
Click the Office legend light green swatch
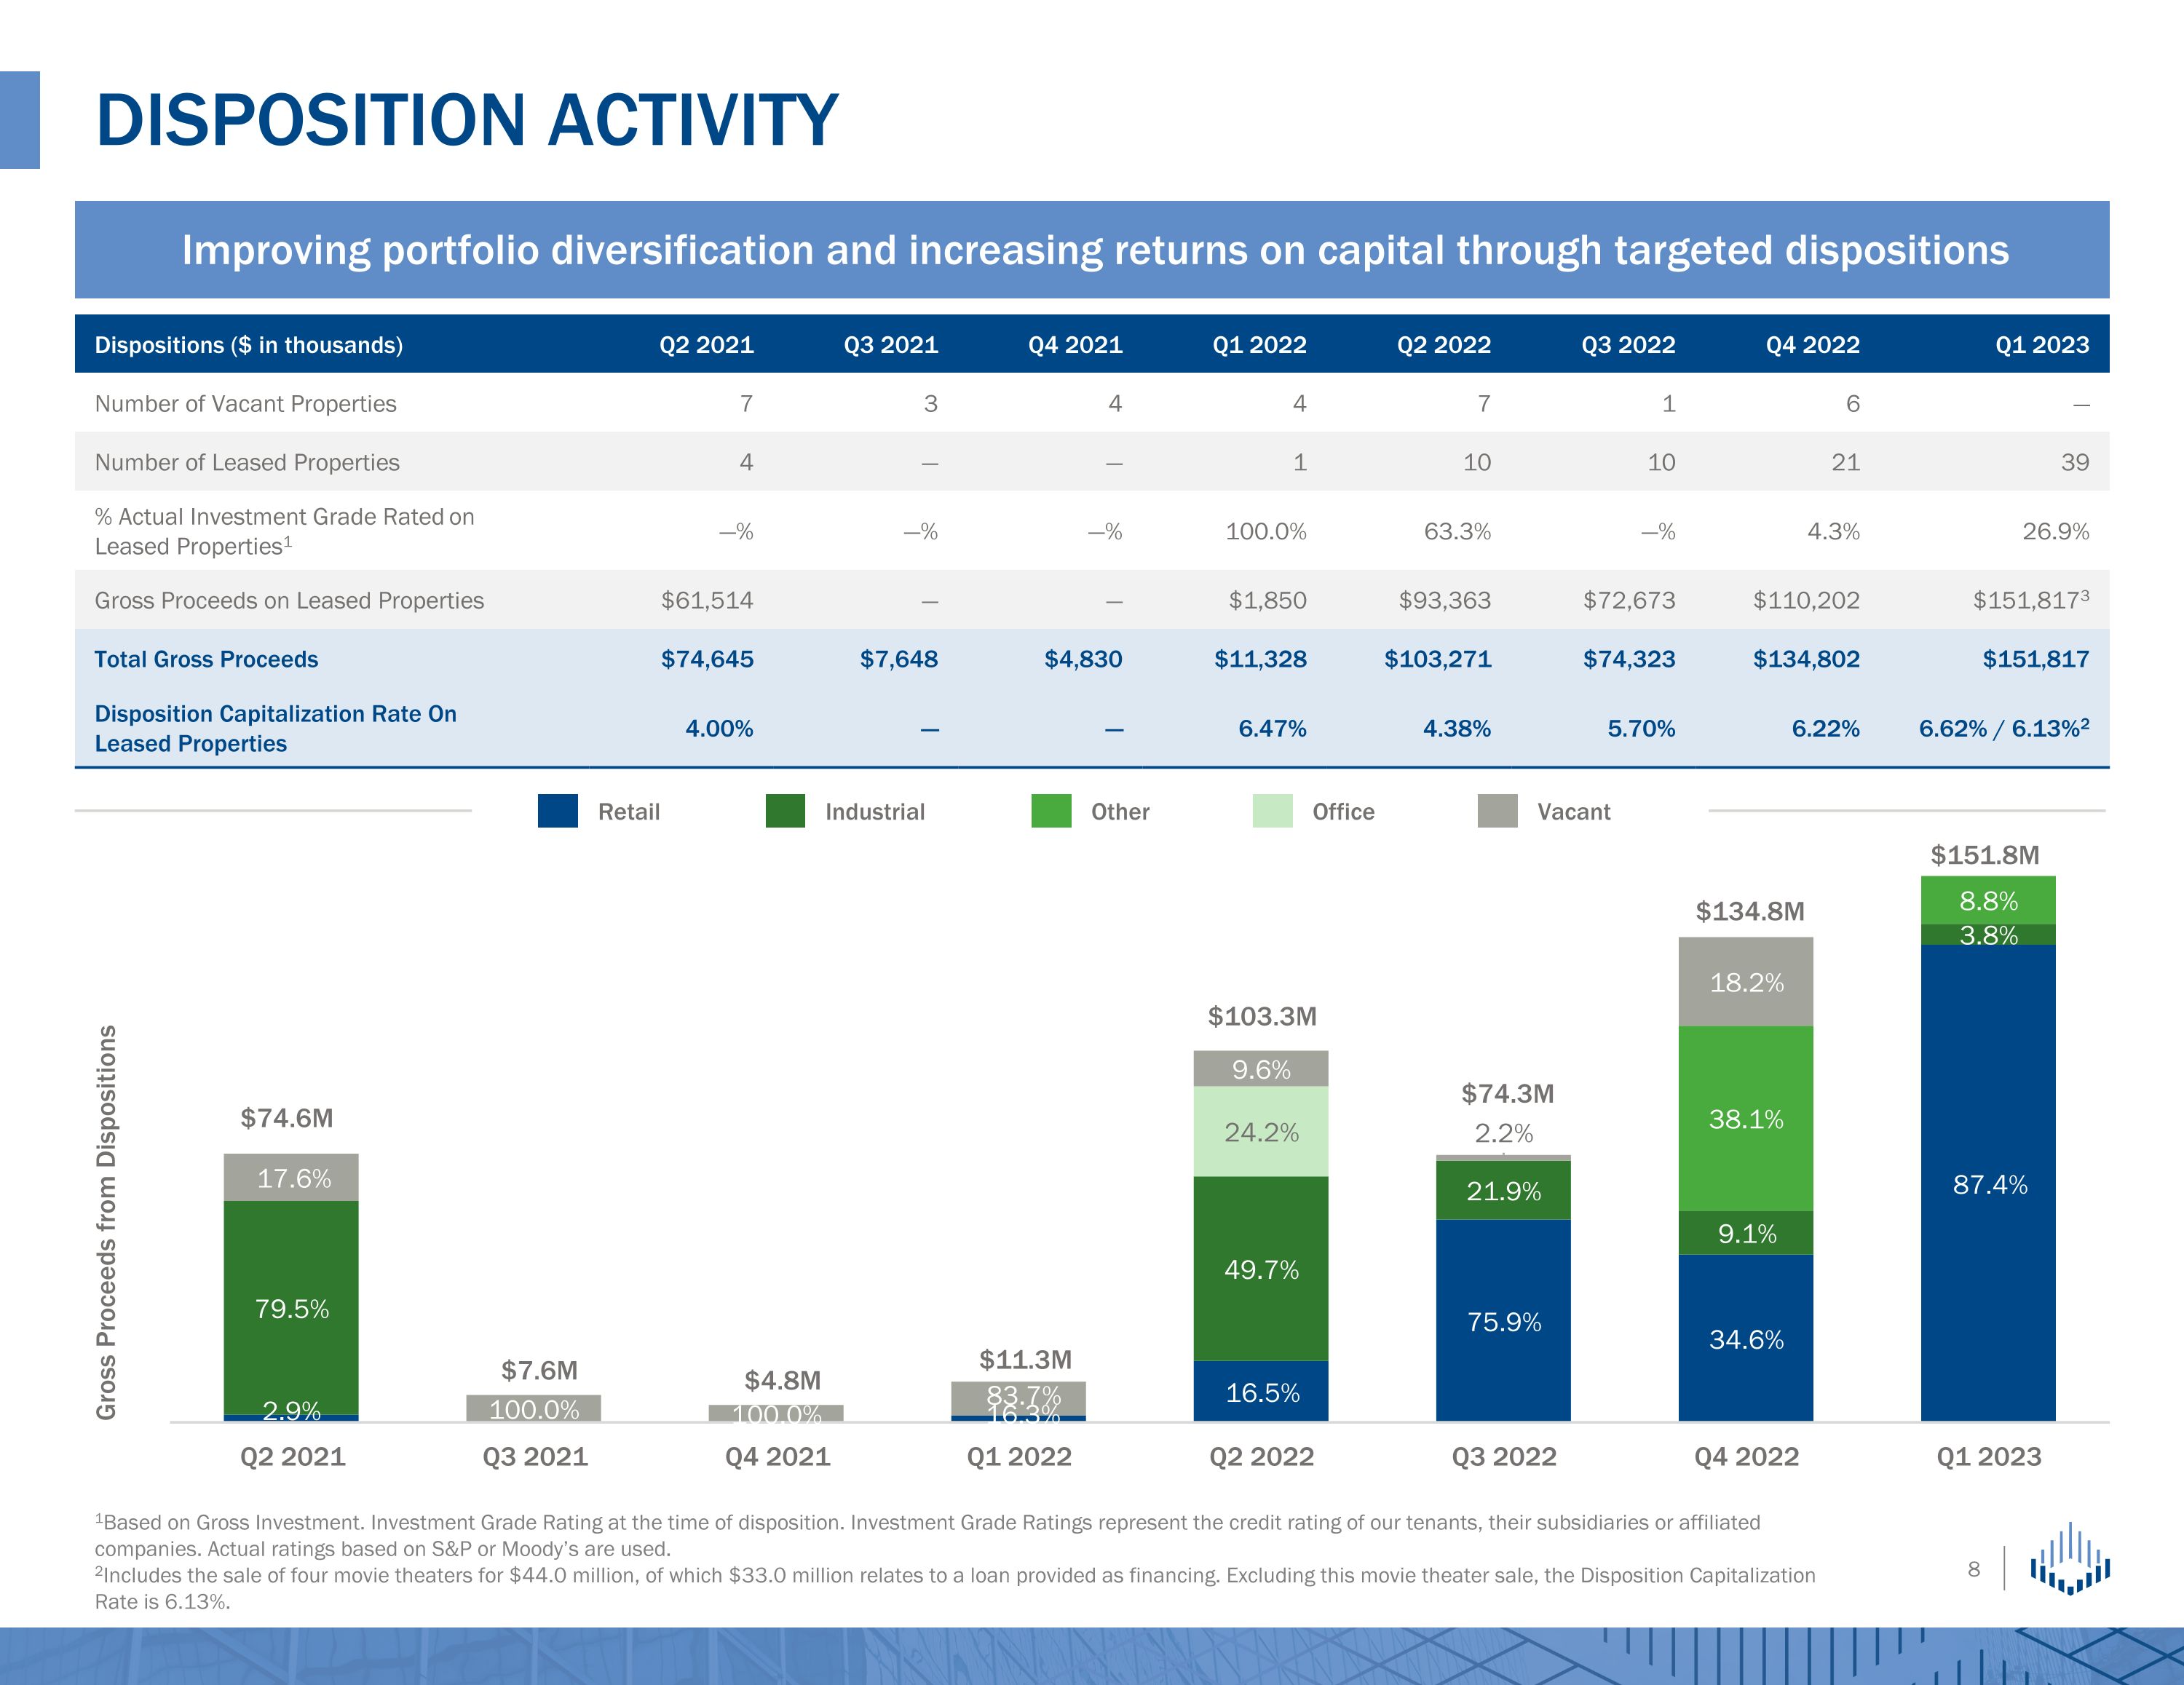click(1272, 811)
